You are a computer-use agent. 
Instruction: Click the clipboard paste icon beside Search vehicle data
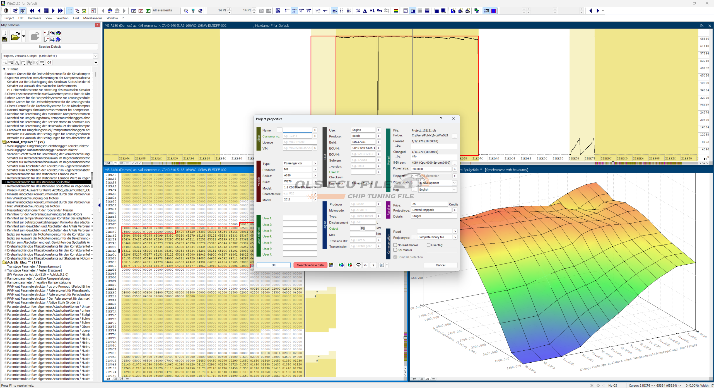click(331, 265)
